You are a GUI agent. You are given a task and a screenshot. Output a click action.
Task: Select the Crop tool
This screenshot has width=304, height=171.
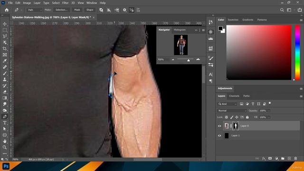[x=5, y=48]
